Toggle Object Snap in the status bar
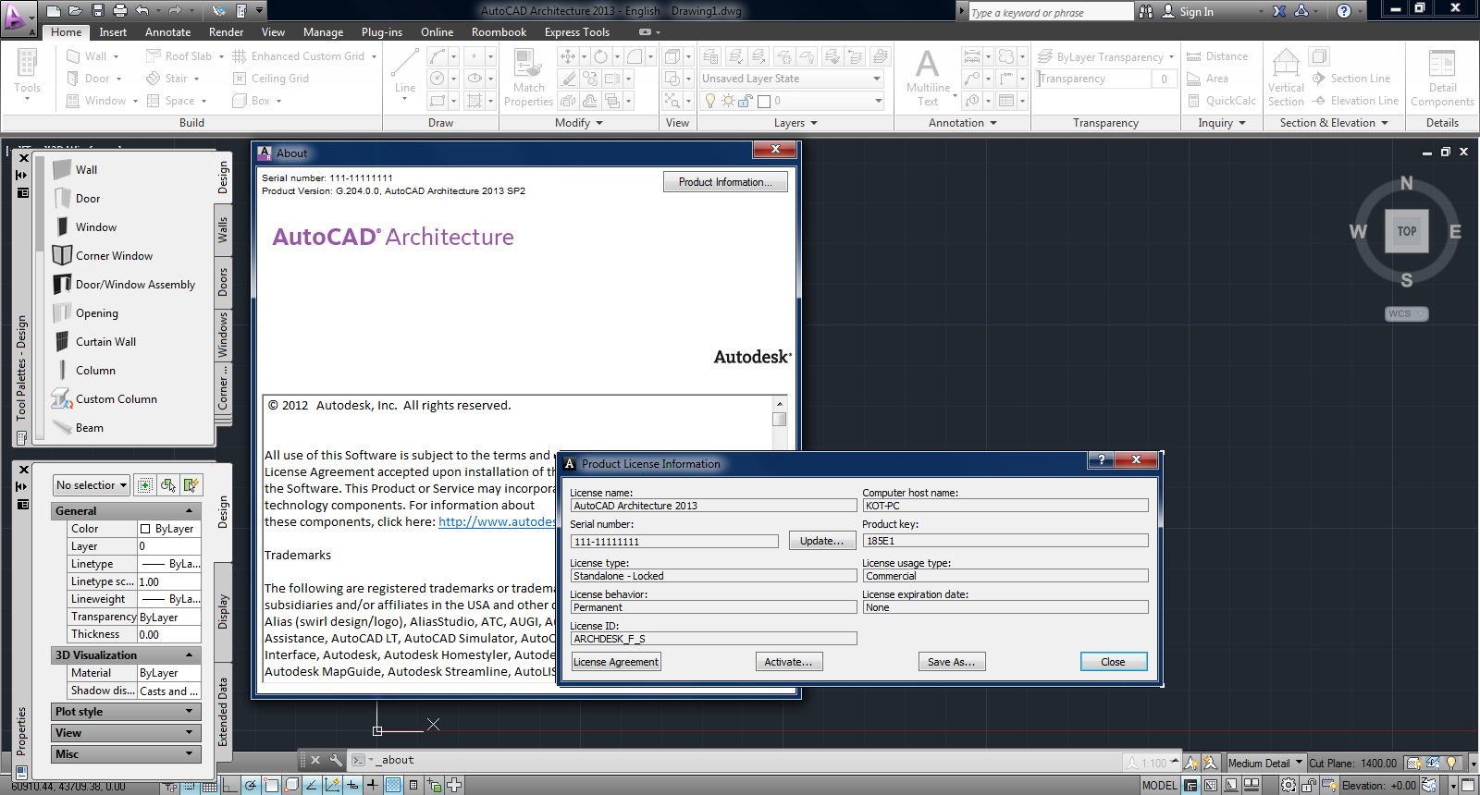 (271, 786)
